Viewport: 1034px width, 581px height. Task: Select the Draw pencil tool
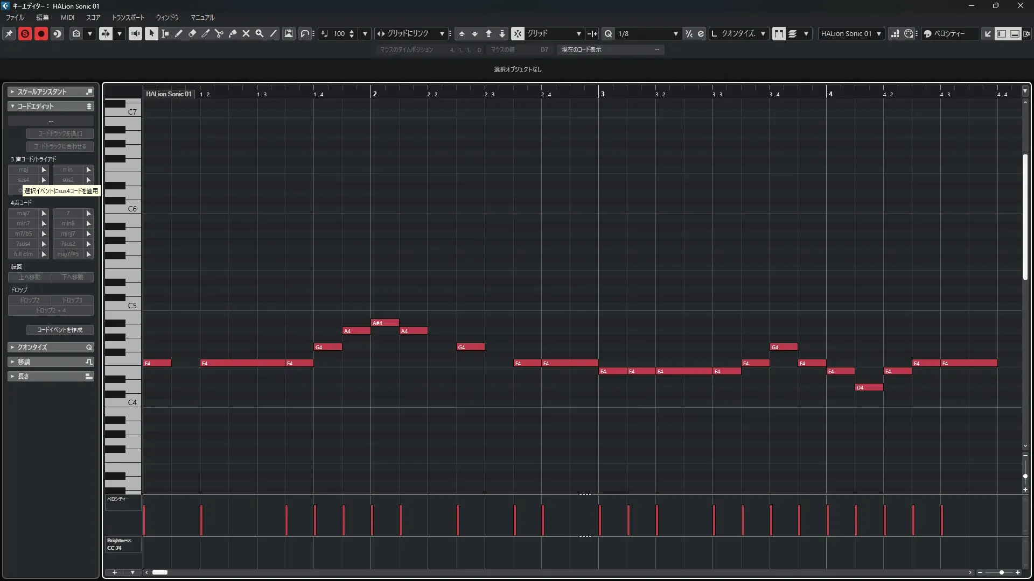(178, 33)
